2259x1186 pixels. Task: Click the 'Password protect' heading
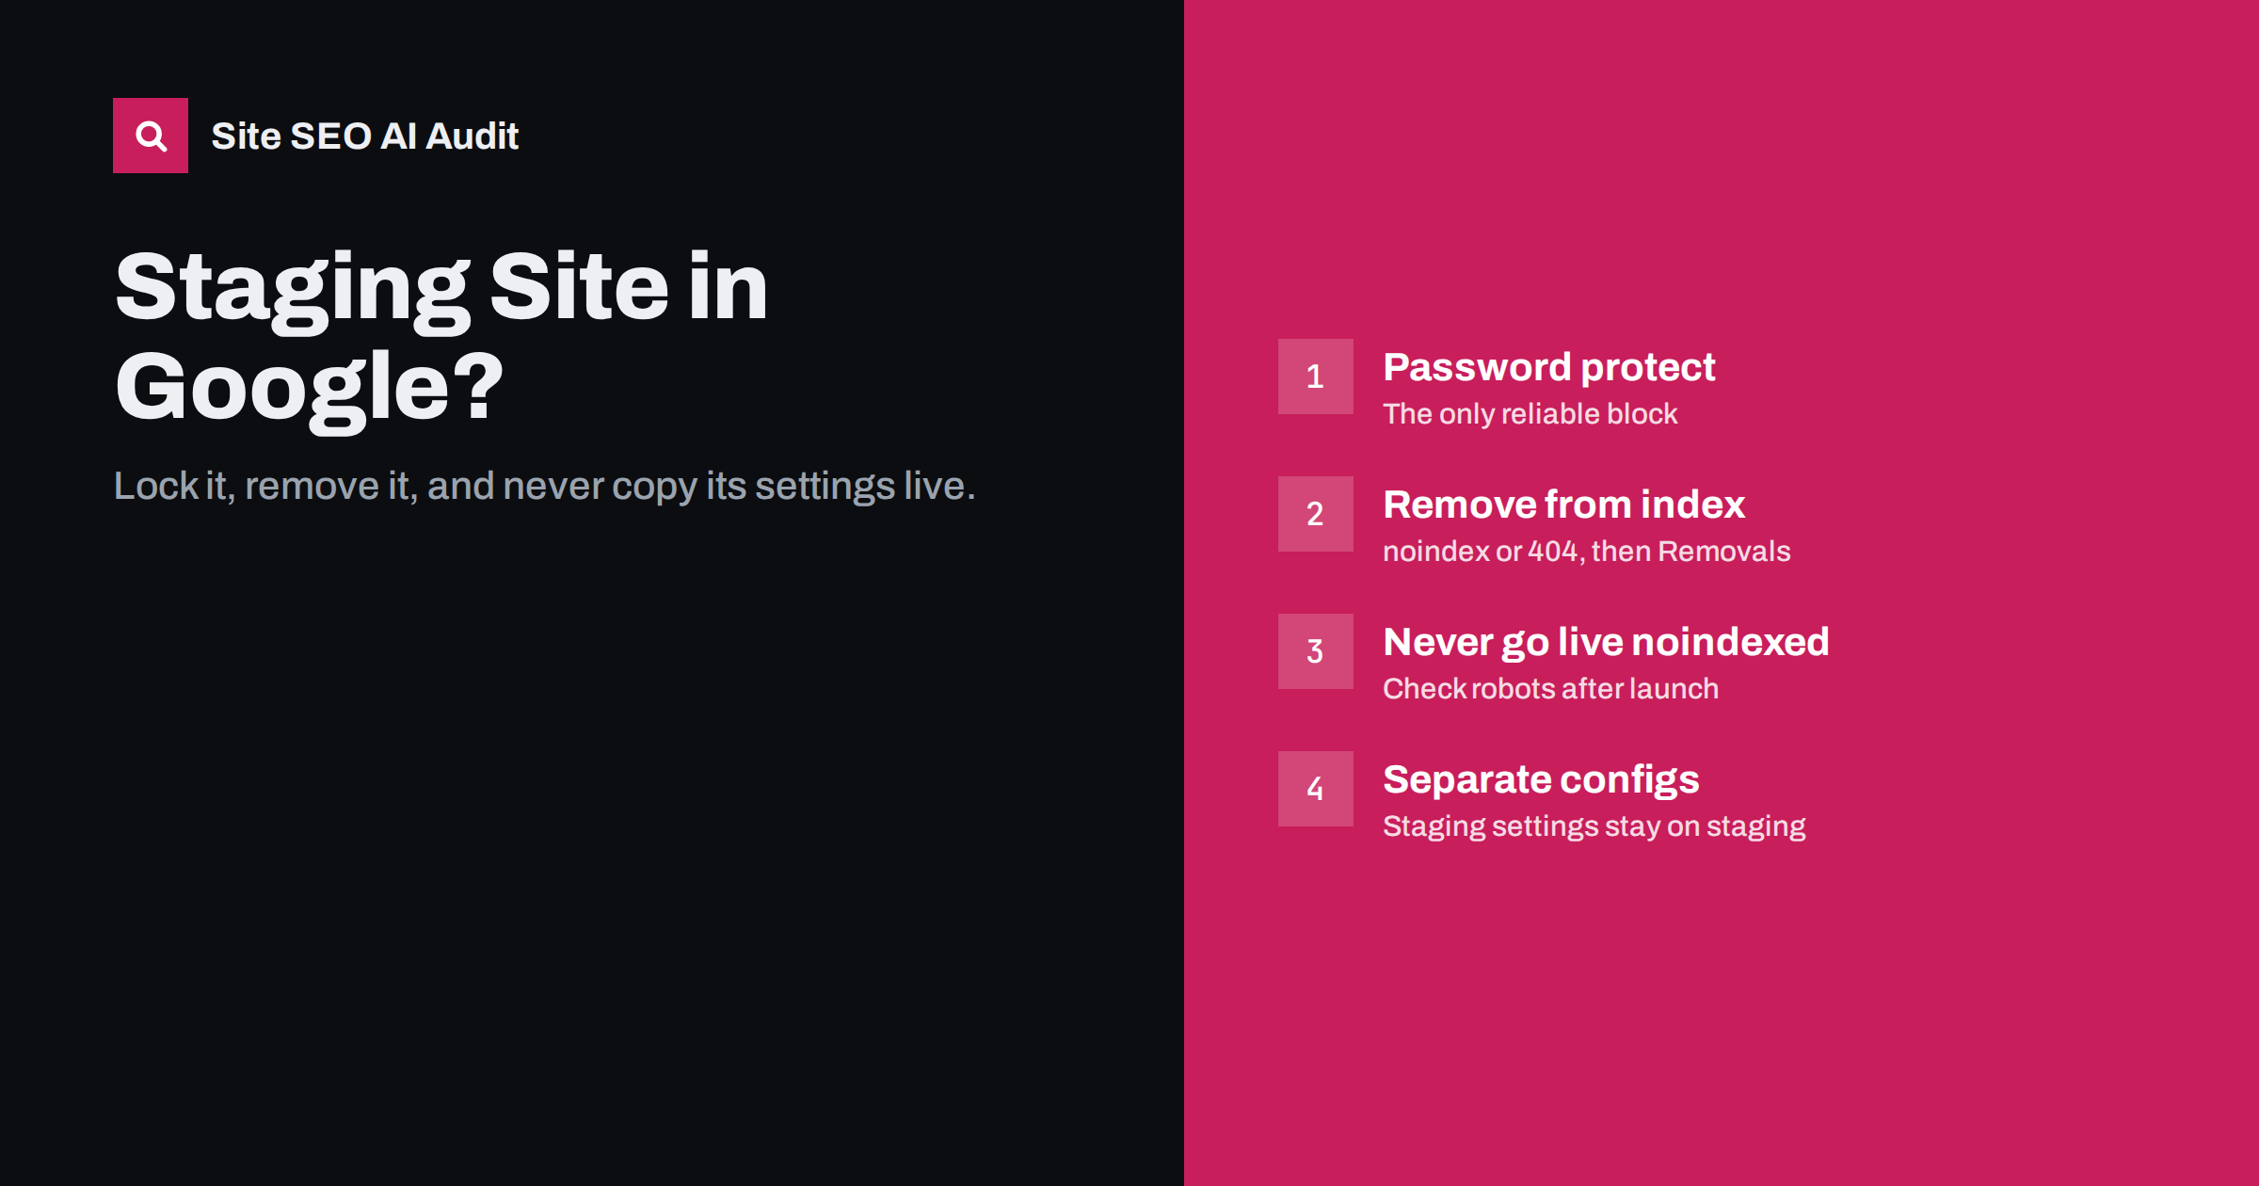1549,367
